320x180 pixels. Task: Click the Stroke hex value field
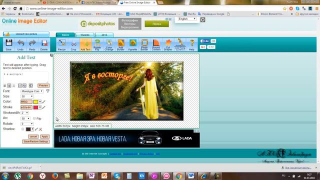(x=26, y=107)
